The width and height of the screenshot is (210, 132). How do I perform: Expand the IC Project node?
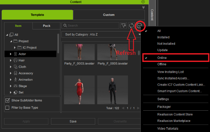click(x=15, y=47)
